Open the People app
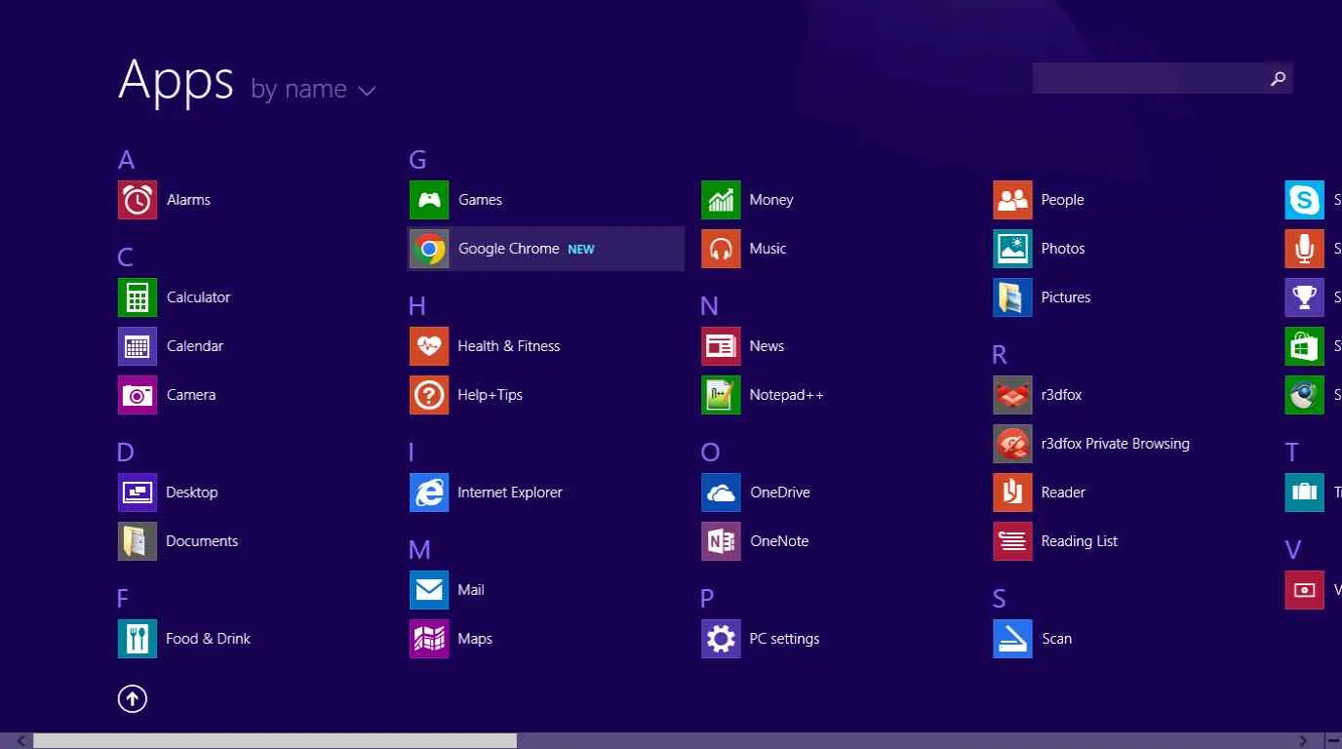Image resolution: width=1342 pixels, height=749 pixels. point(1039,200)
